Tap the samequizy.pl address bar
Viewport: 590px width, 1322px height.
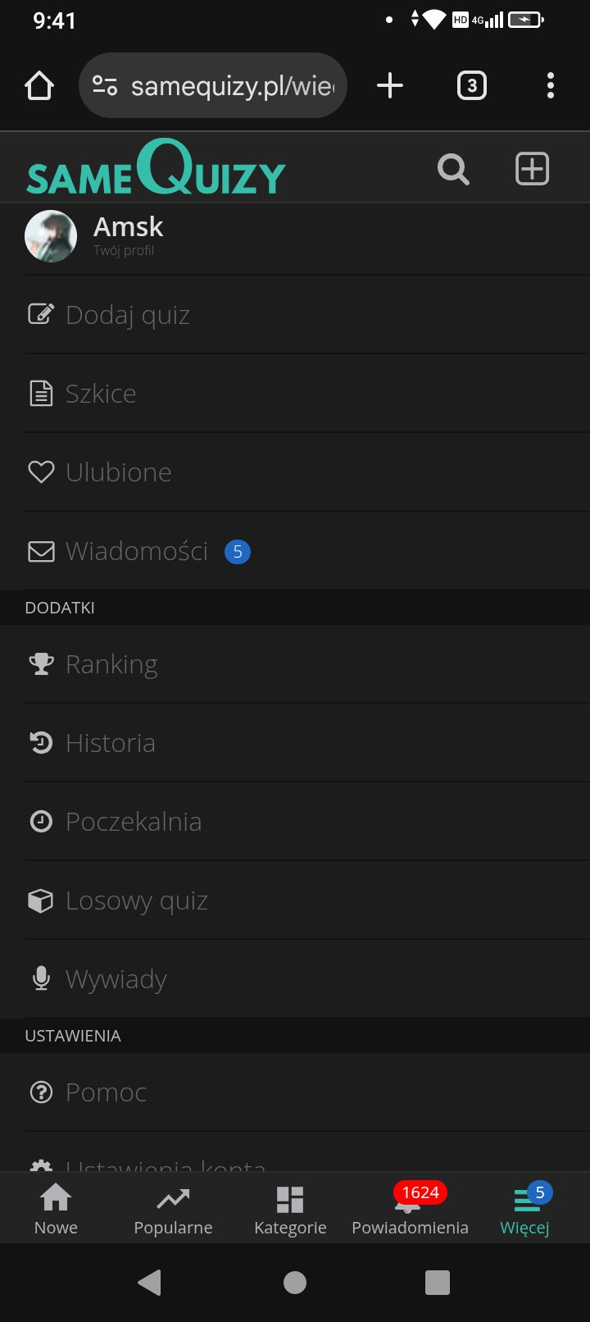tap(232, 85)
